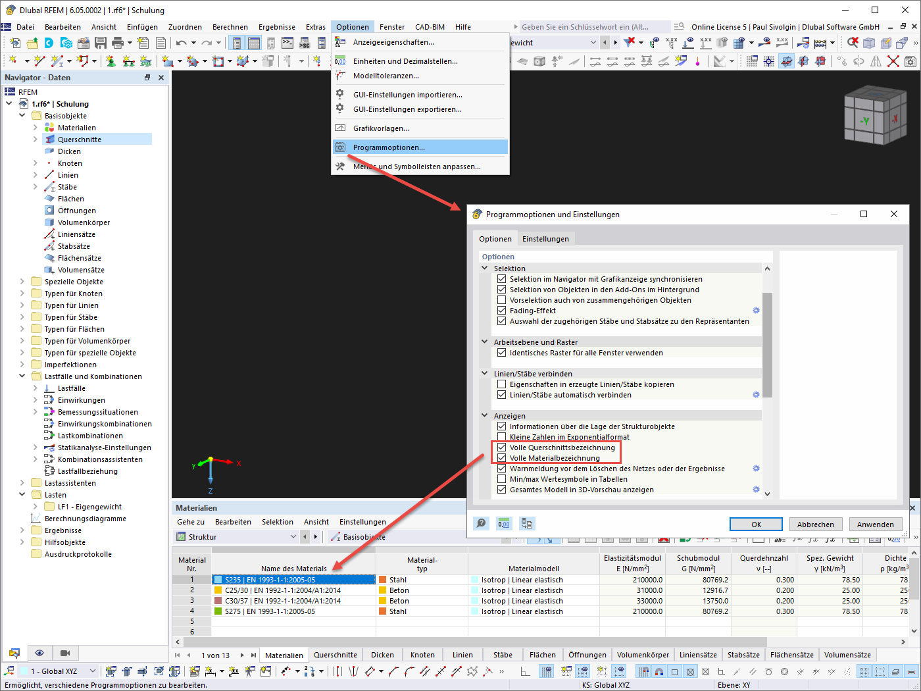This screenshot has width=921, height=691.
Task: Click the Stäbe table tab at bottom
Action: pyautogui.click(x=503, y=655)
